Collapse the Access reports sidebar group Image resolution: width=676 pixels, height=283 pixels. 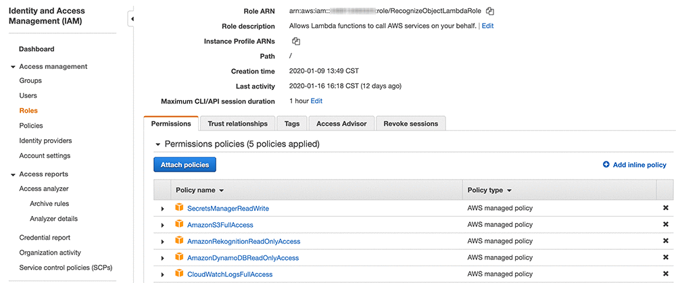click(x=13, y=174)
